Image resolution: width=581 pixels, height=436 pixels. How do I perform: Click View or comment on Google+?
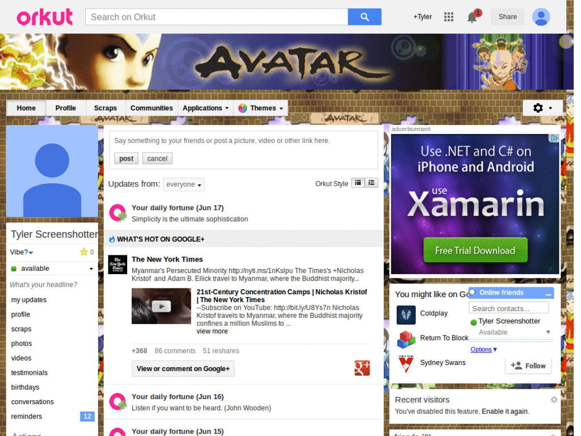[183, 368]
